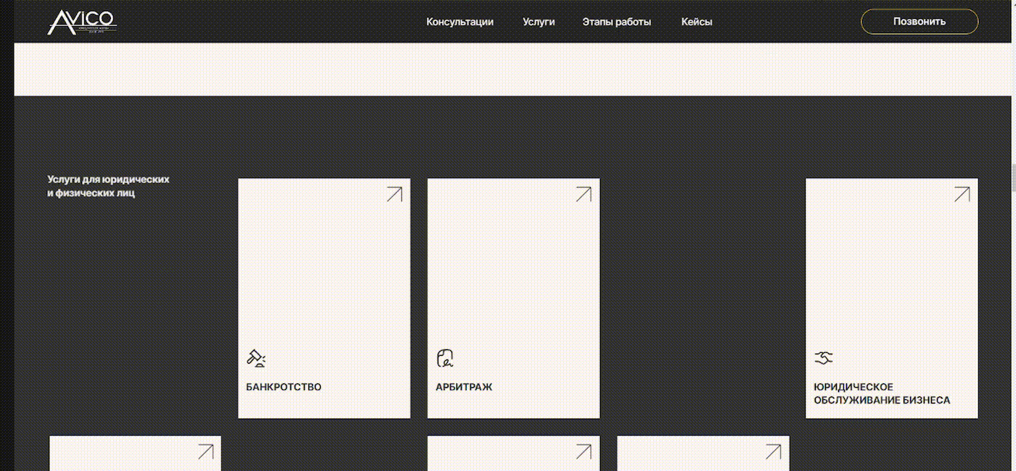The image size is (1016, 471).
Task: Select Этапы работы in the top navigation
Action: click(616, 22)
